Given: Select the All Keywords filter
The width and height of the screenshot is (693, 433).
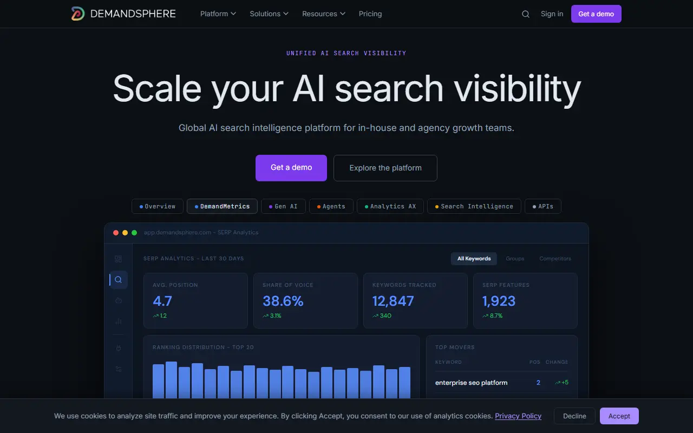Looking at the screenshot, I should point(474,259).
